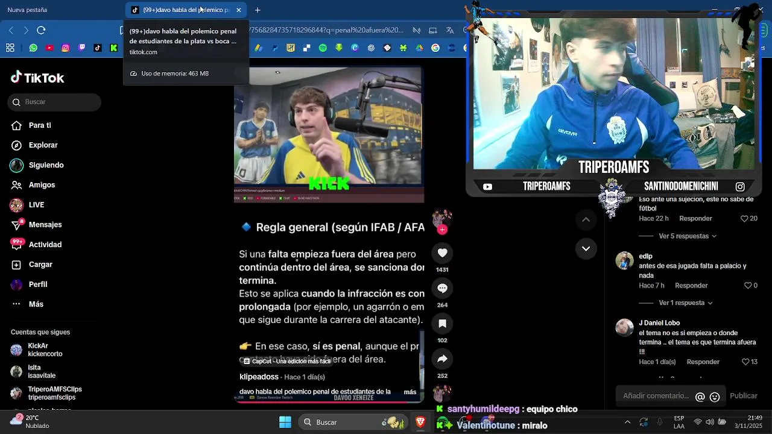The image size is (772, 434).
Task: Open the Windows Start menu
Action: pyautogui.click(x=285, y=422)
